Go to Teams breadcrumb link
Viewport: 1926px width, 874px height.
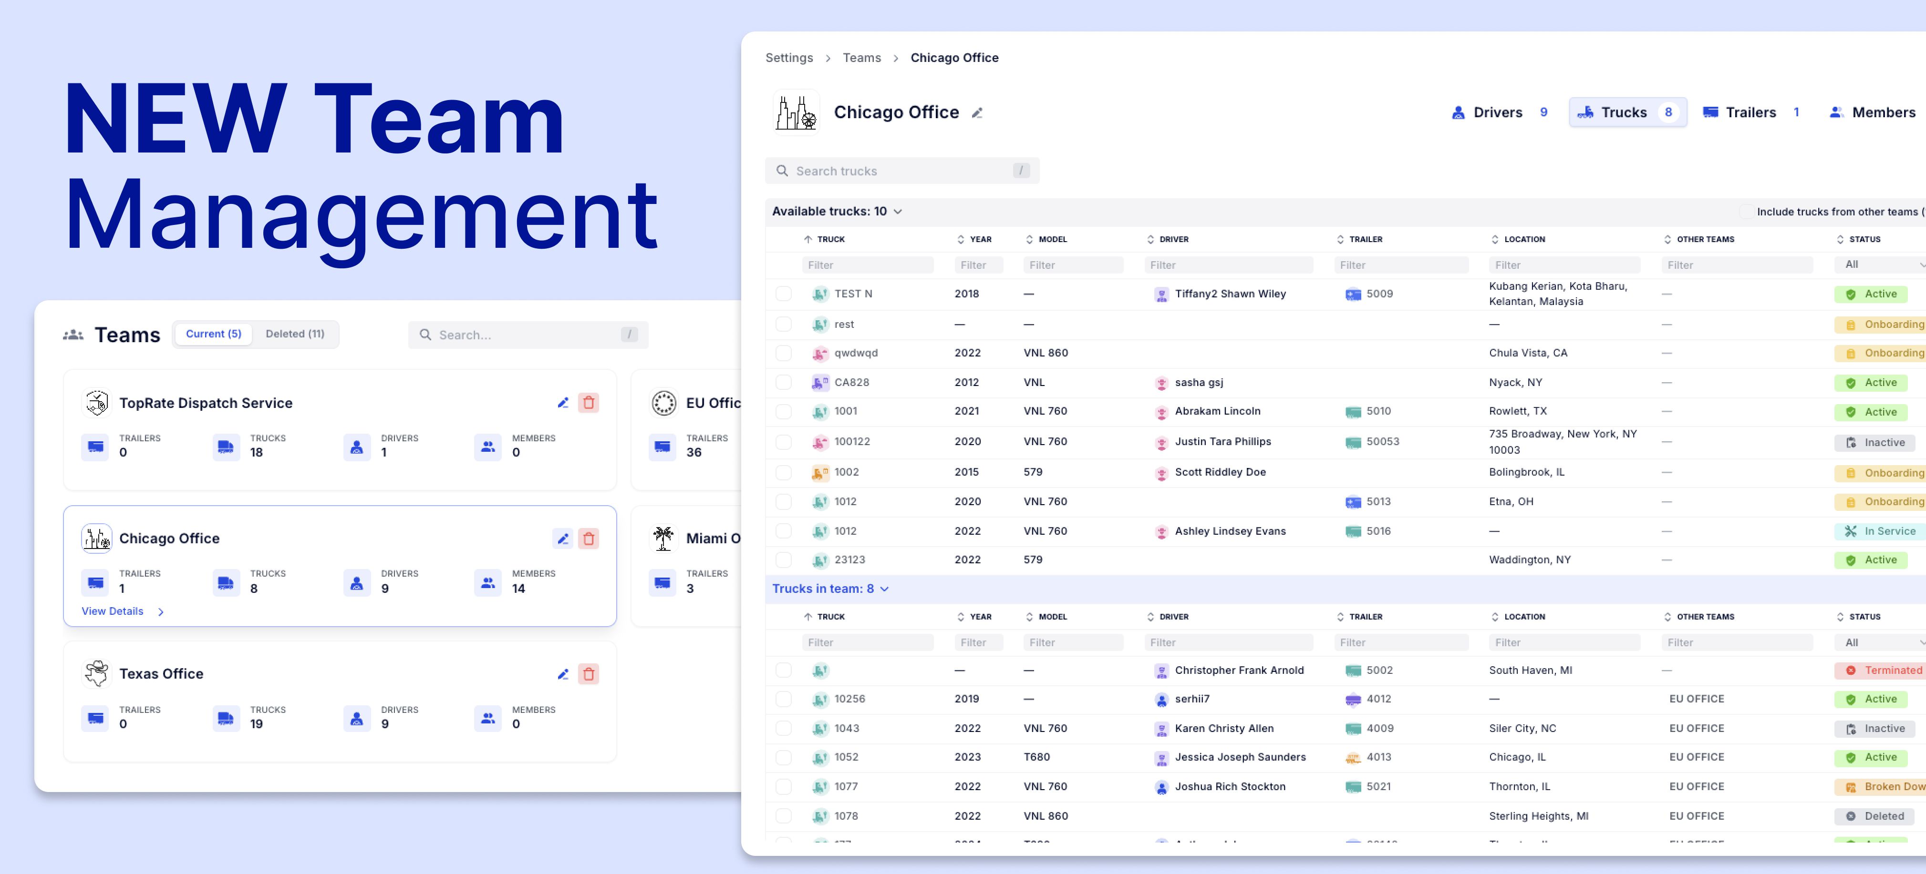[x=861, y=58]
